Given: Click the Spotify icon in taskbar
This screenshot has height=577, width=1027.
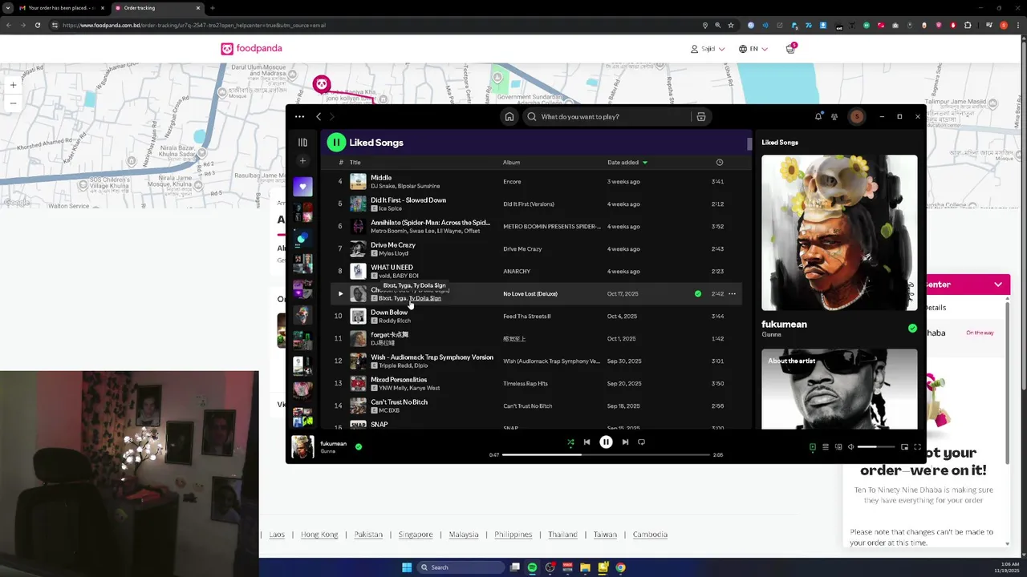Looking at the screenshot, I should pos(532,567).
